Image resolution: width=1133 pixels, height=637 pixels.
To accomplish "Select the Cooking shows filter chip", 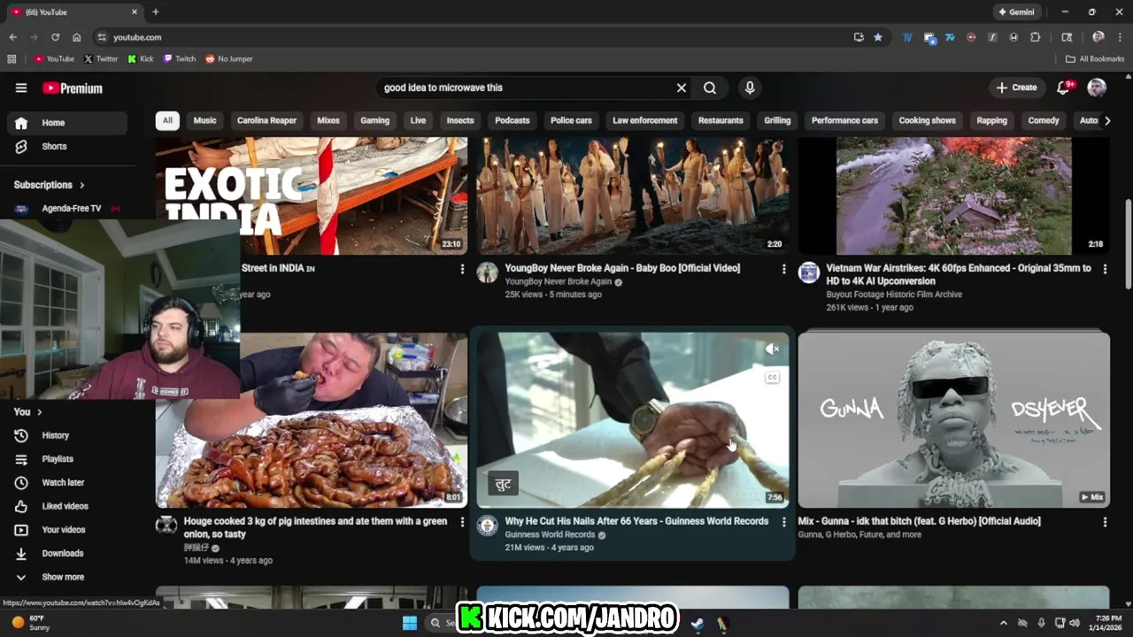I will (927, 120).
